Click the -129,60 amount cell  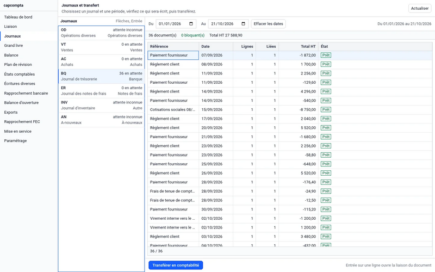tap(299, 83)
